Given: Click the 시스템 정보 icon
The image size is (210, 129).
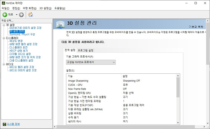Looking at the screenshot, I should pos(4,124).
